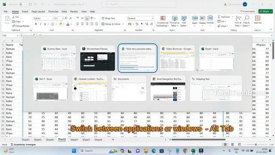The width and height of the screenshot is (275, 155).
Task: Open the Borders tool
Action: tap(52, 24)
